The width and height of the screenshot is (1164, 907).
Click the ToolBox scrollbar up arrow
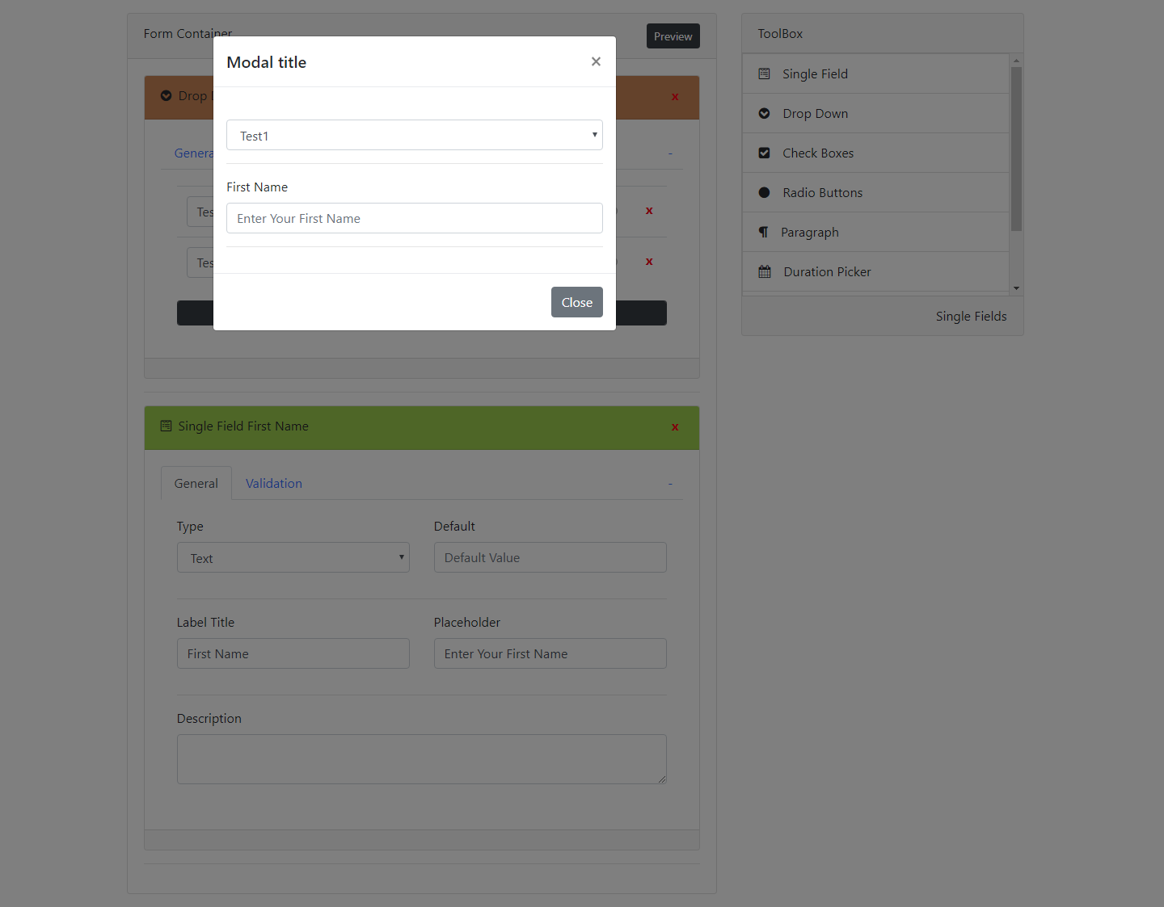tap(1016, 61)
